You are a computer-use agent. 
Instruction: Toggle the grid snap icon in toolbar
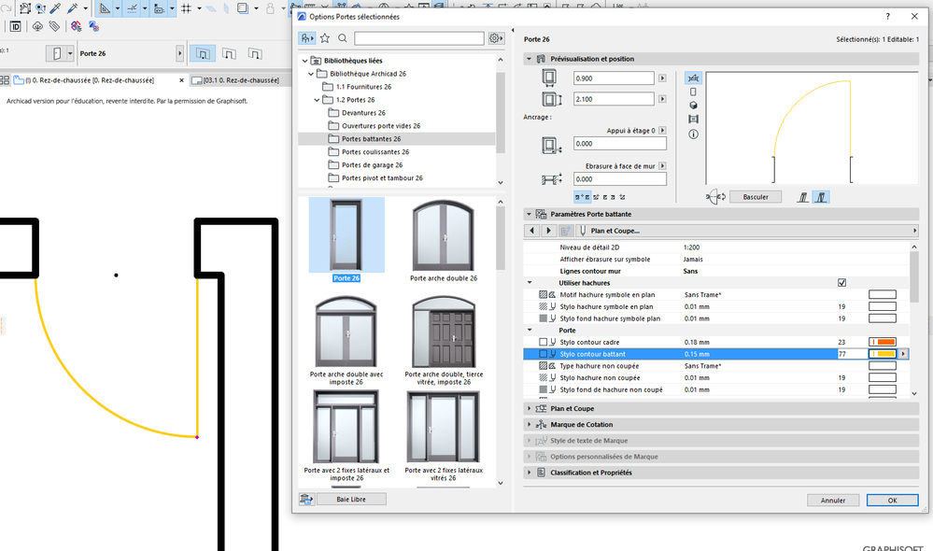tap(186, 8)
